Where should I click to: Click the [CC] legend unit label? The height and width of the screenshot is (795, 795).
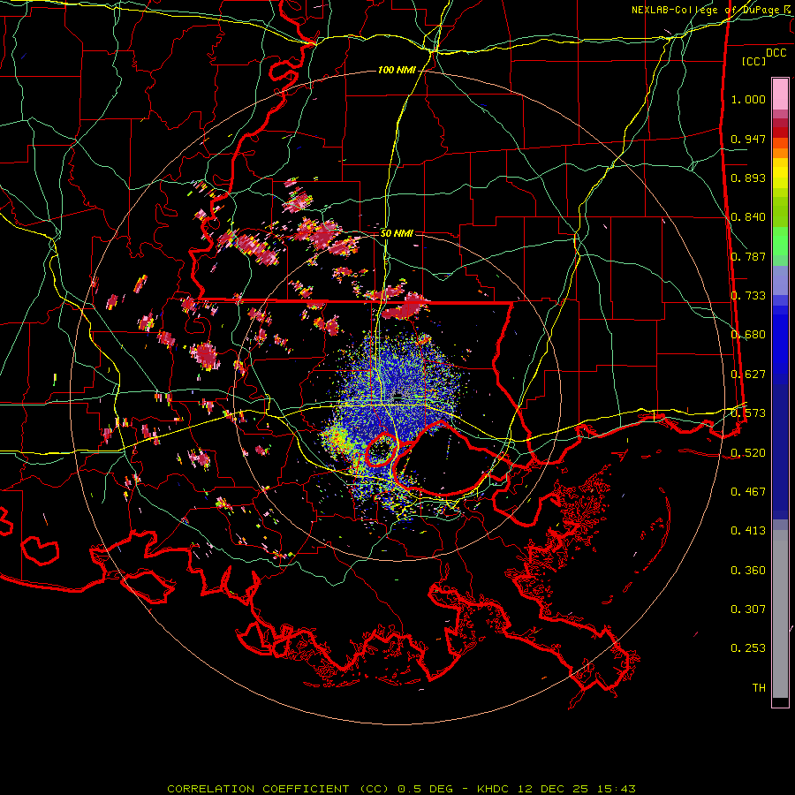754,61
